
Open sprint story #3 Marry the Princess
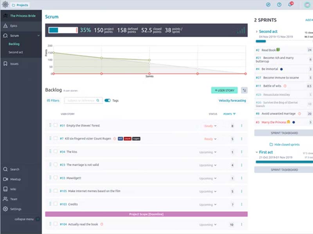(273, 122)
